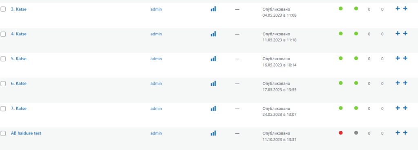Screen dimensions: 418x150
Task: Open stats bar chart for AB halduse test
Action: coord(213,133)
